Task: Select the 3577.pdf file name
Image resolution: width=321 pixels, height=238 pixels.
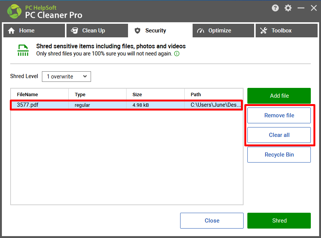Action: [28, 105]
